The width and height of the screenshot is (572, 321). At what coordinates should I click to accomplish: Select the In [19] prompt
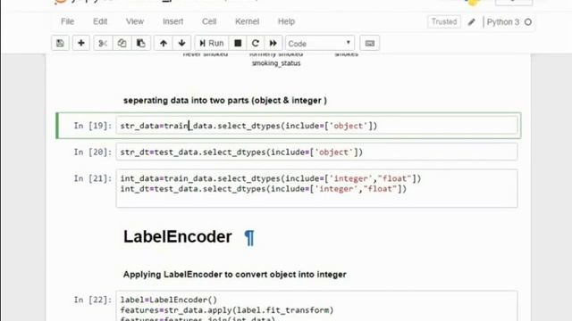coord(93,126)
